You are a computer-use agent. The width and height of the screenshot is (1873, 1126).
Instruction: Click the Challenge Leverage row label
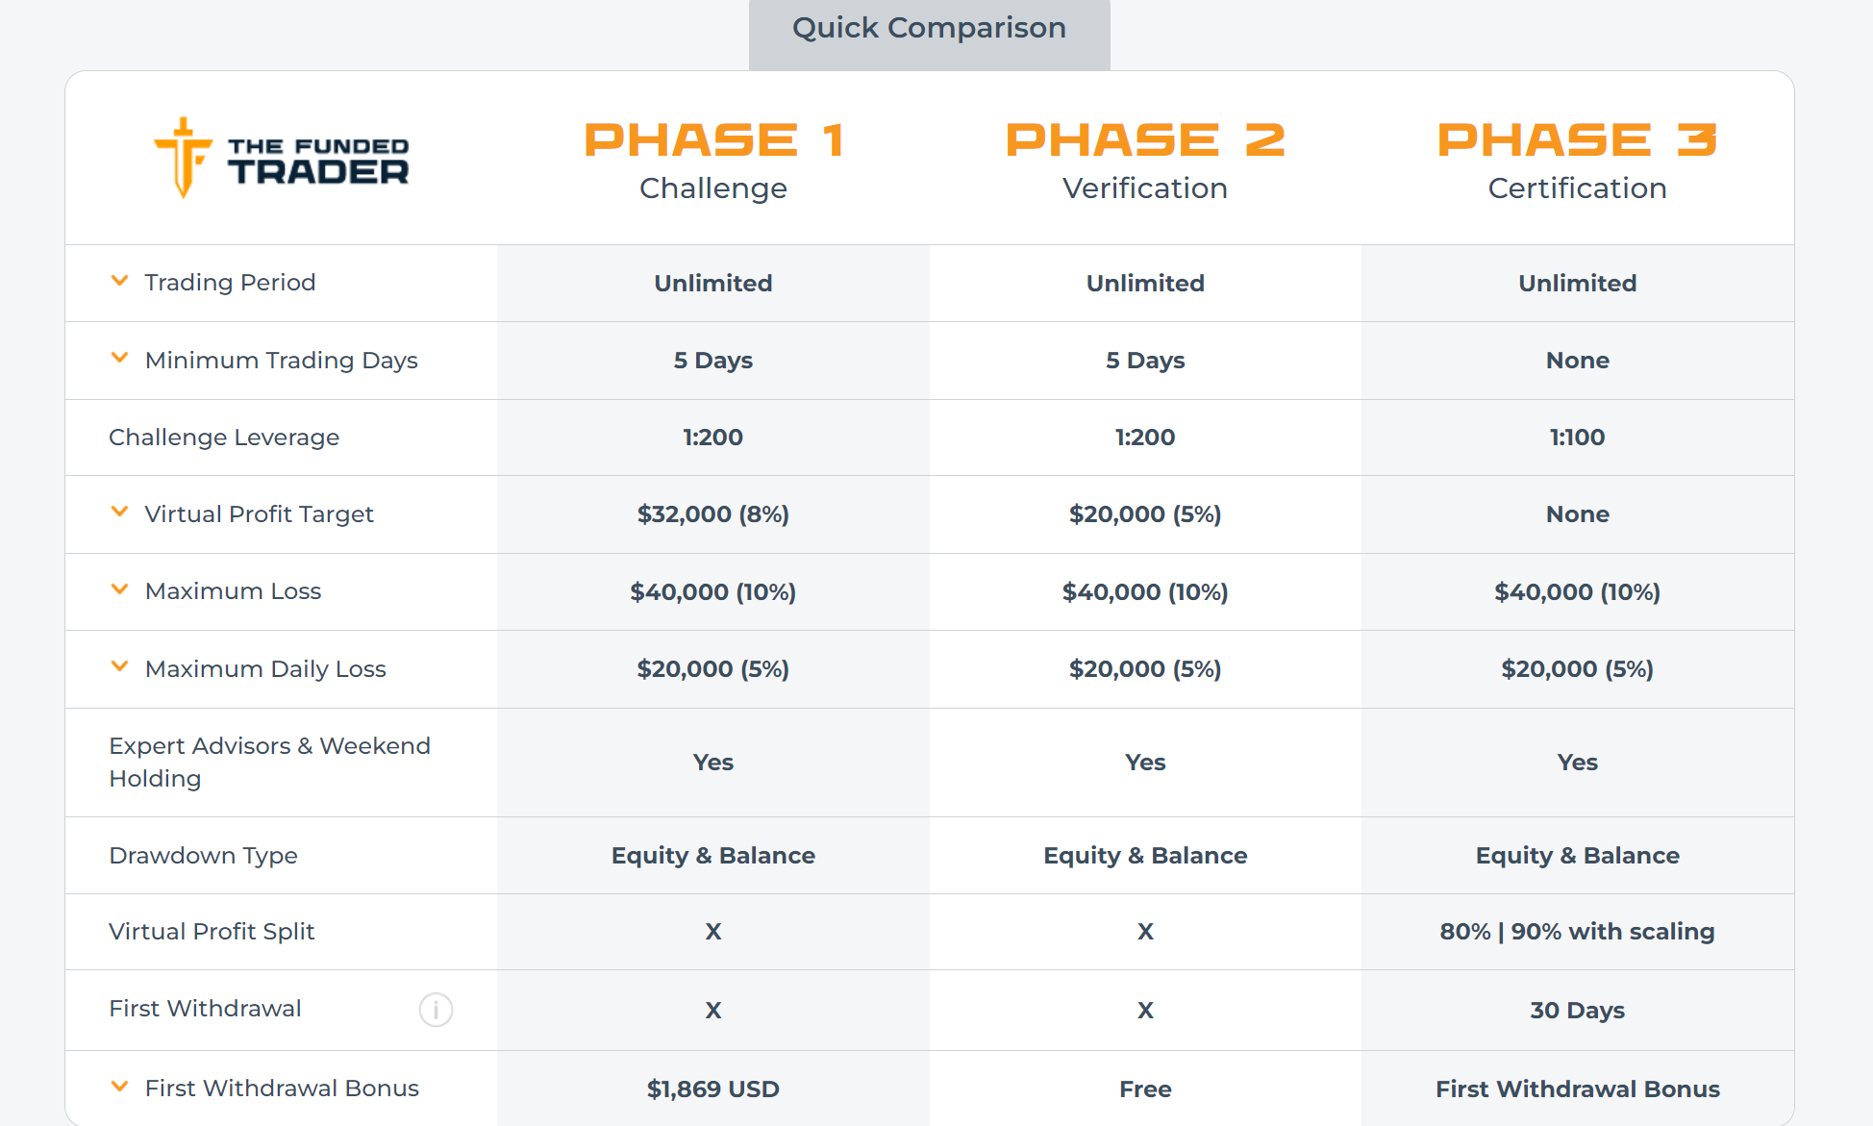[x=224, y=438]
